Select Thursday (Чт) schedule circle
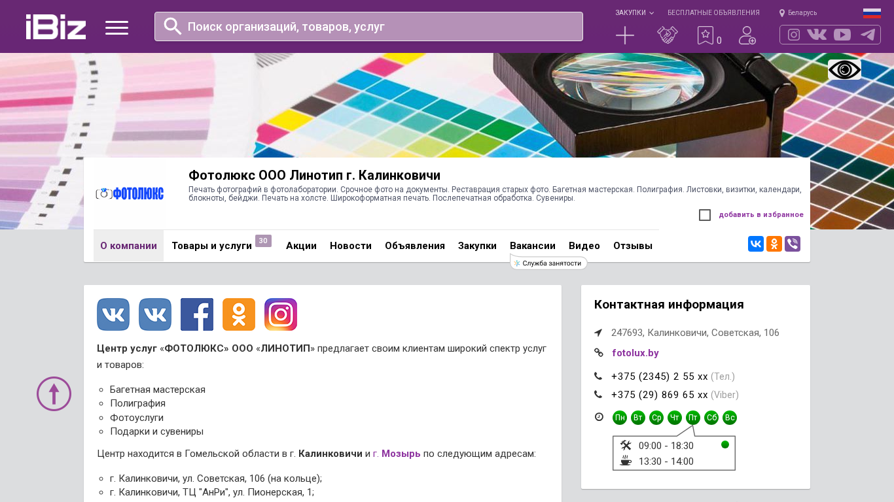The height and width of the screenshot is (502, 894). point(675,418)
